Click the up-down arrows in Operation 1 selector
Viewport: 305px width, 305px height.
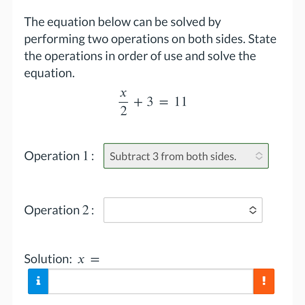(259, 156)
